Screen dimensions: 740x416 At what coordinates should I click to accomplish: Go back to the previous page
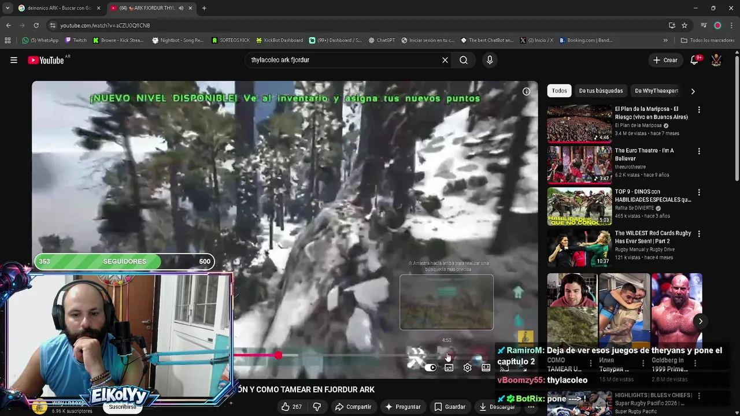(x=8, y=25)
